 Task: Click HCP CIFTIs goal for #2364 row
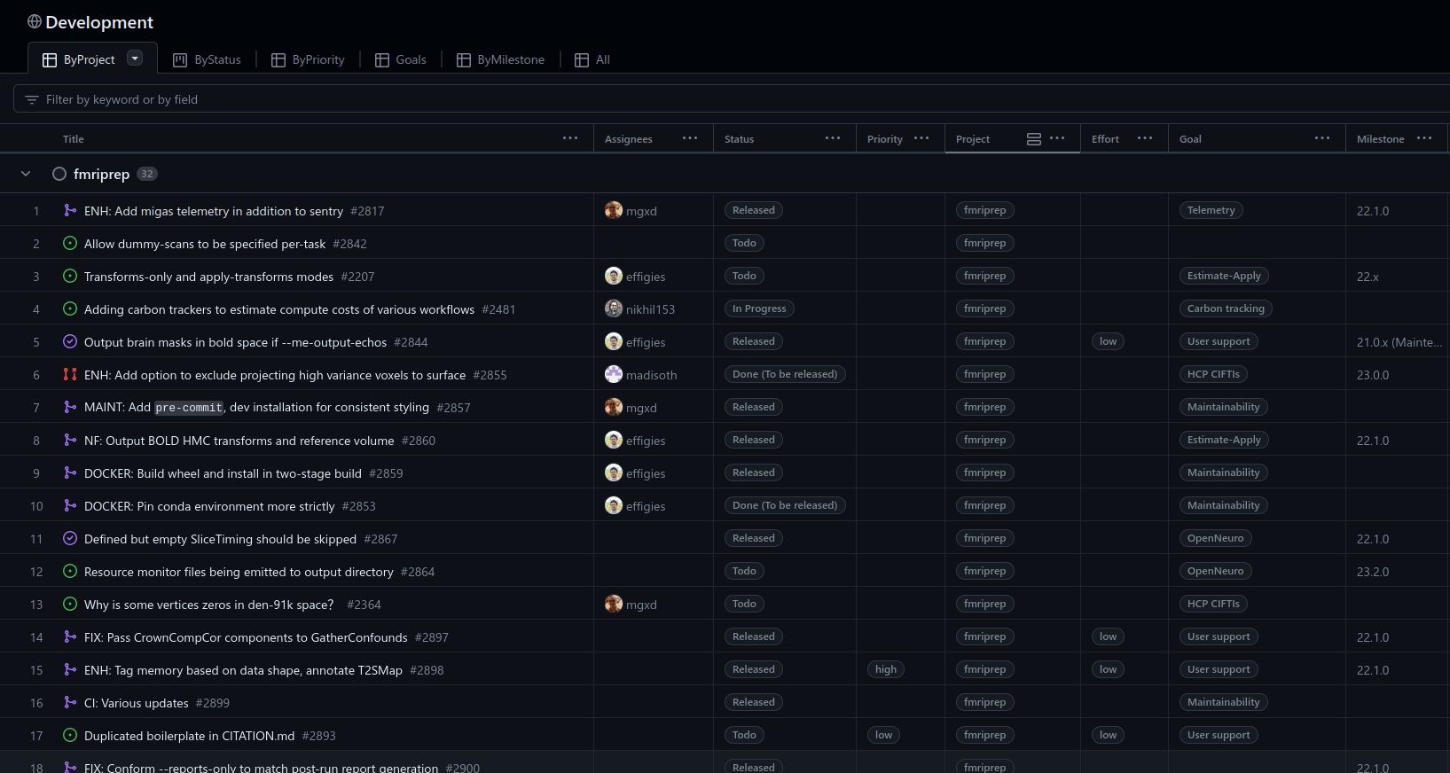point(1213,604)
